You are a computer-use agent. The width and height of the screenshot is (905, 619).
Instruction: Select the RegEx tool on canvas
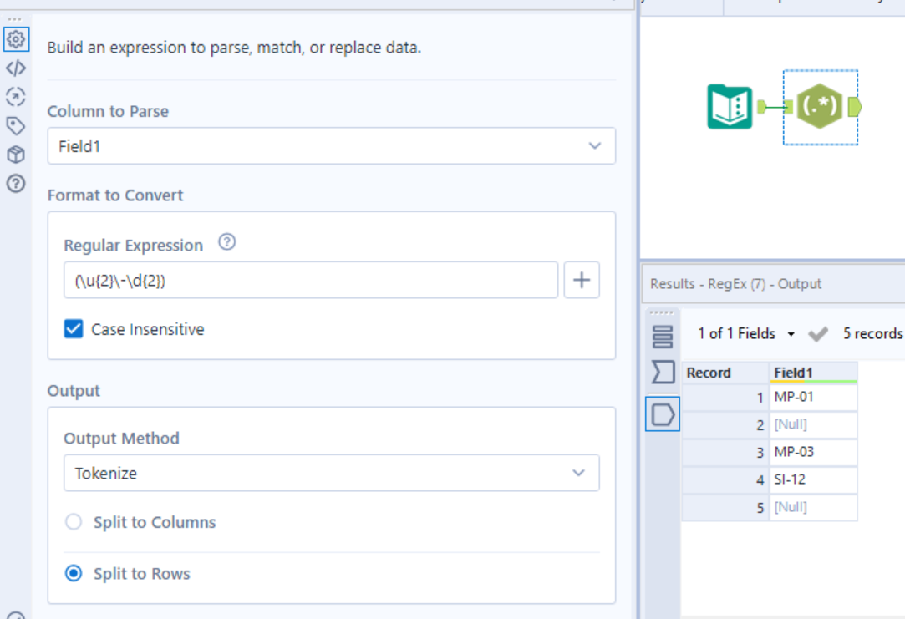[x=819, y=107]
